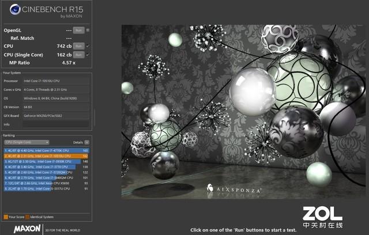Open the ranking type dropdown
The image size is (369, 235).
pyautogui.click(x=27, y=142)
